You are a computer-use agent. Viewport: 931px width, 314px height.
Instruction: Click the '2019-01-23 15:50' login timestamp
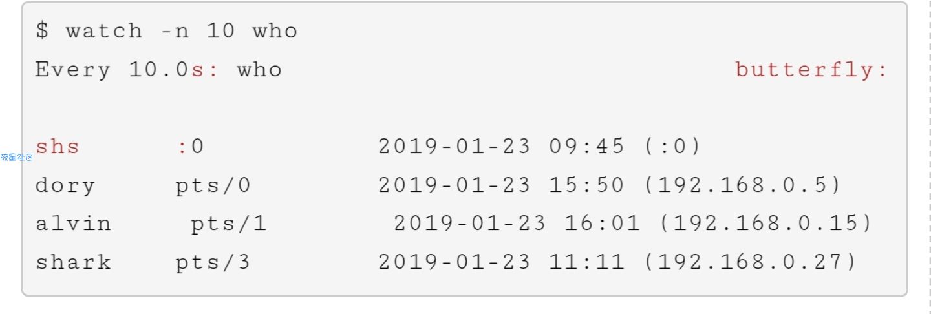point(501,185)
